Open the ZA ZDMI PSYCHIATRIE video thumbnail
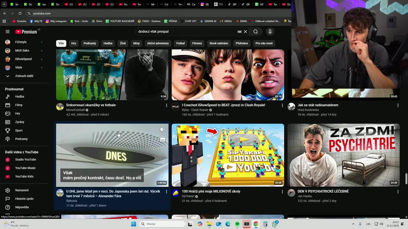This screenshot has height=229, width=408. point(343,155)
